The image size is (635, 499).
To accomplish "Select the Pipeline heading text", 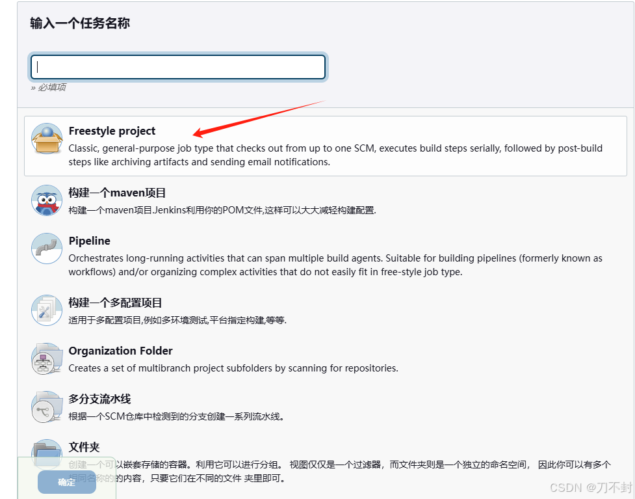I will click(x=90, y=241).
